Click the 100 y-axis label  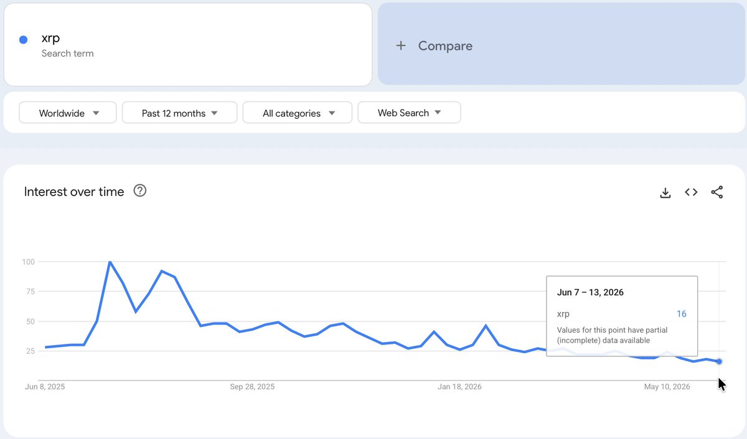coord(28,262)
